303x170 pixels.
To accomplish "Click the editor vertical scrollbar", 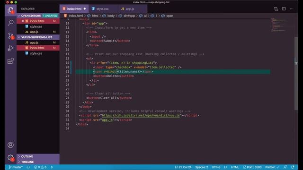I will coord(296,73).
